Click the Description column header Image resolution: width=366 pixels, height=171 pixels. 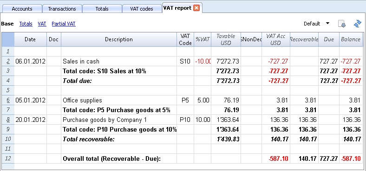point(119,39)
